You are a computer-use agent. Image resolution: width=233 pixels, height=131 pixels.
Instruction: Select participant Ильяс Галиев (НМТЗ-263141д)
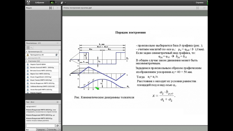point(42,80)
